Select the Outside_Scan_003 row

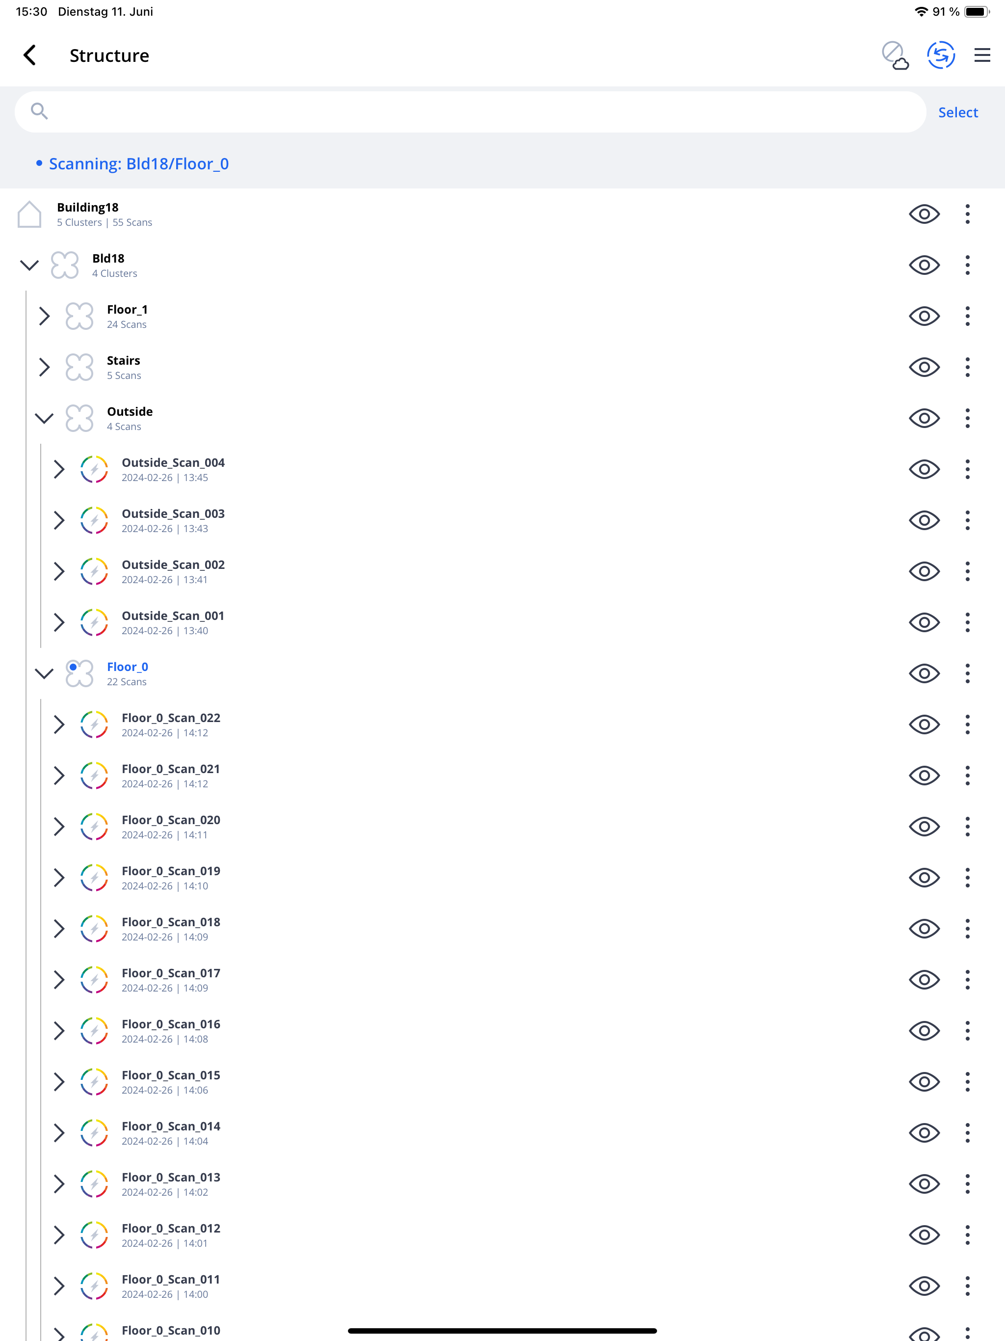[502, 520]
